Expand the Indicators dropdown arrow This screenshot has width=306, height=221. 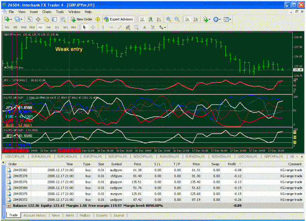click(210, 20)
